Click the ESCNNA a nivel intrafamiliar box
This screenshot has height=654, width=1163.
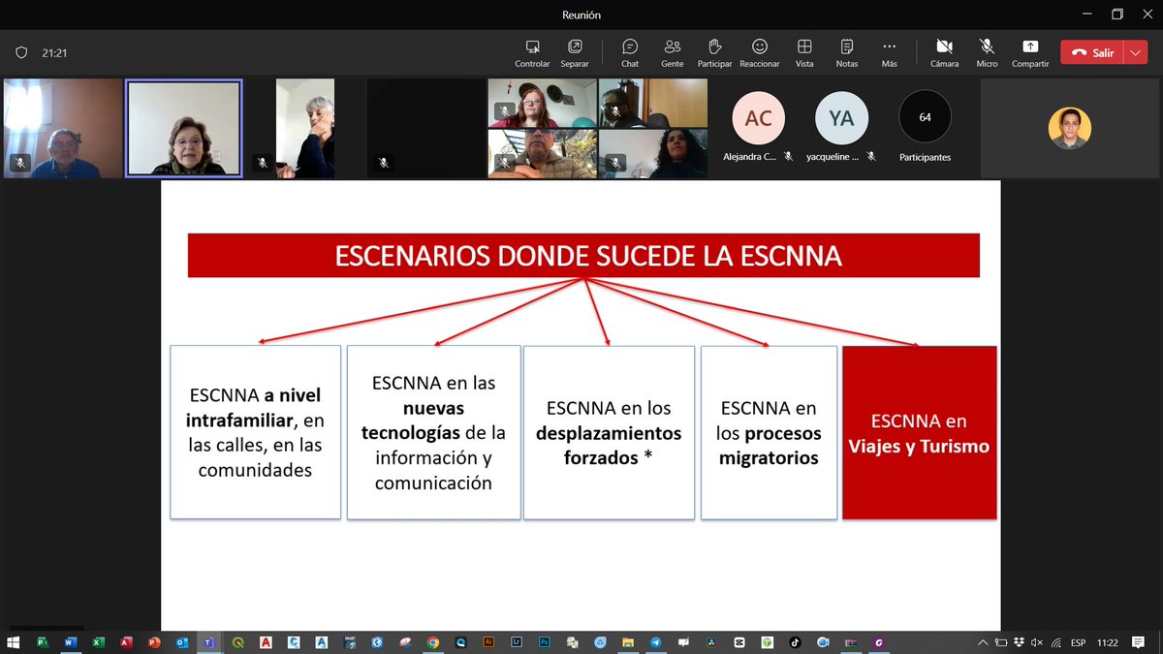coord(256,432)
